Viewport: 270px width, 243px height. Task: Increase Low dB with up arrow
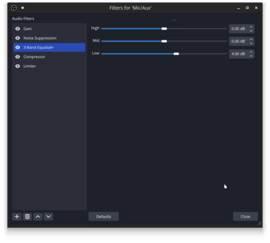pos(251,52)
